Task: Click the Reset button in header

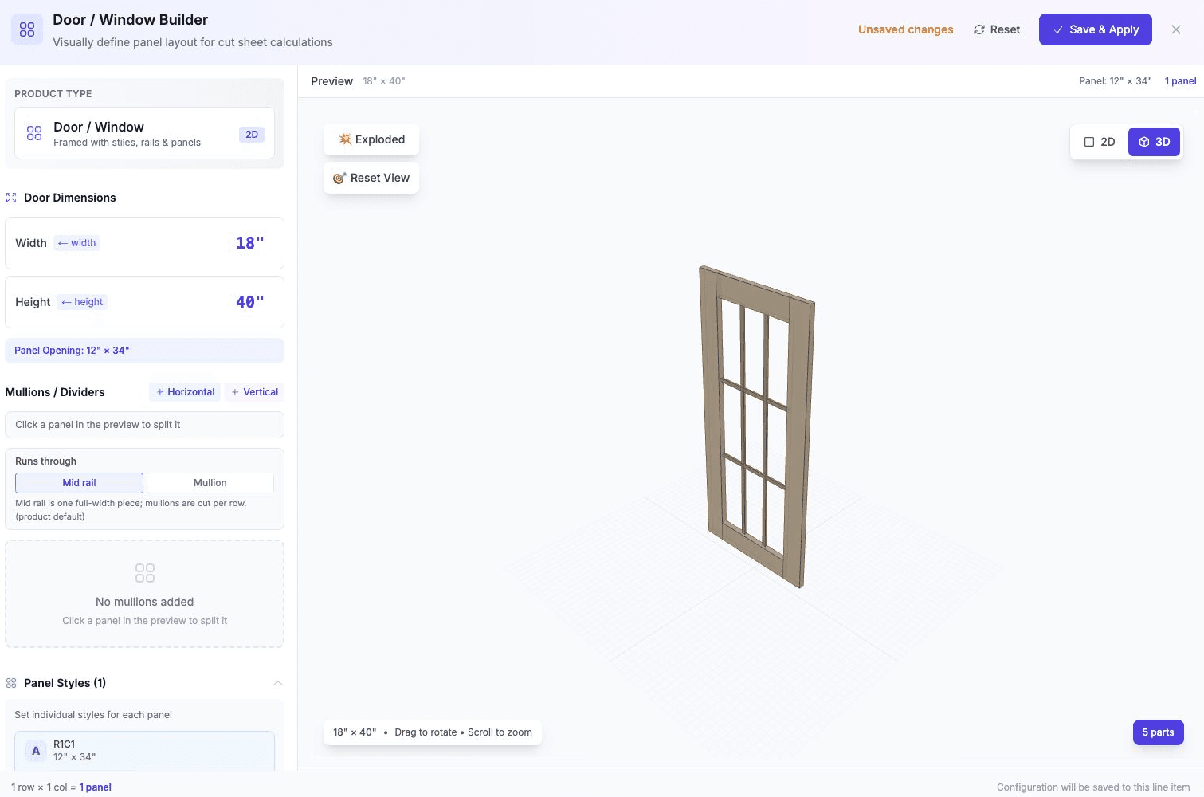Action: [997, 29]
